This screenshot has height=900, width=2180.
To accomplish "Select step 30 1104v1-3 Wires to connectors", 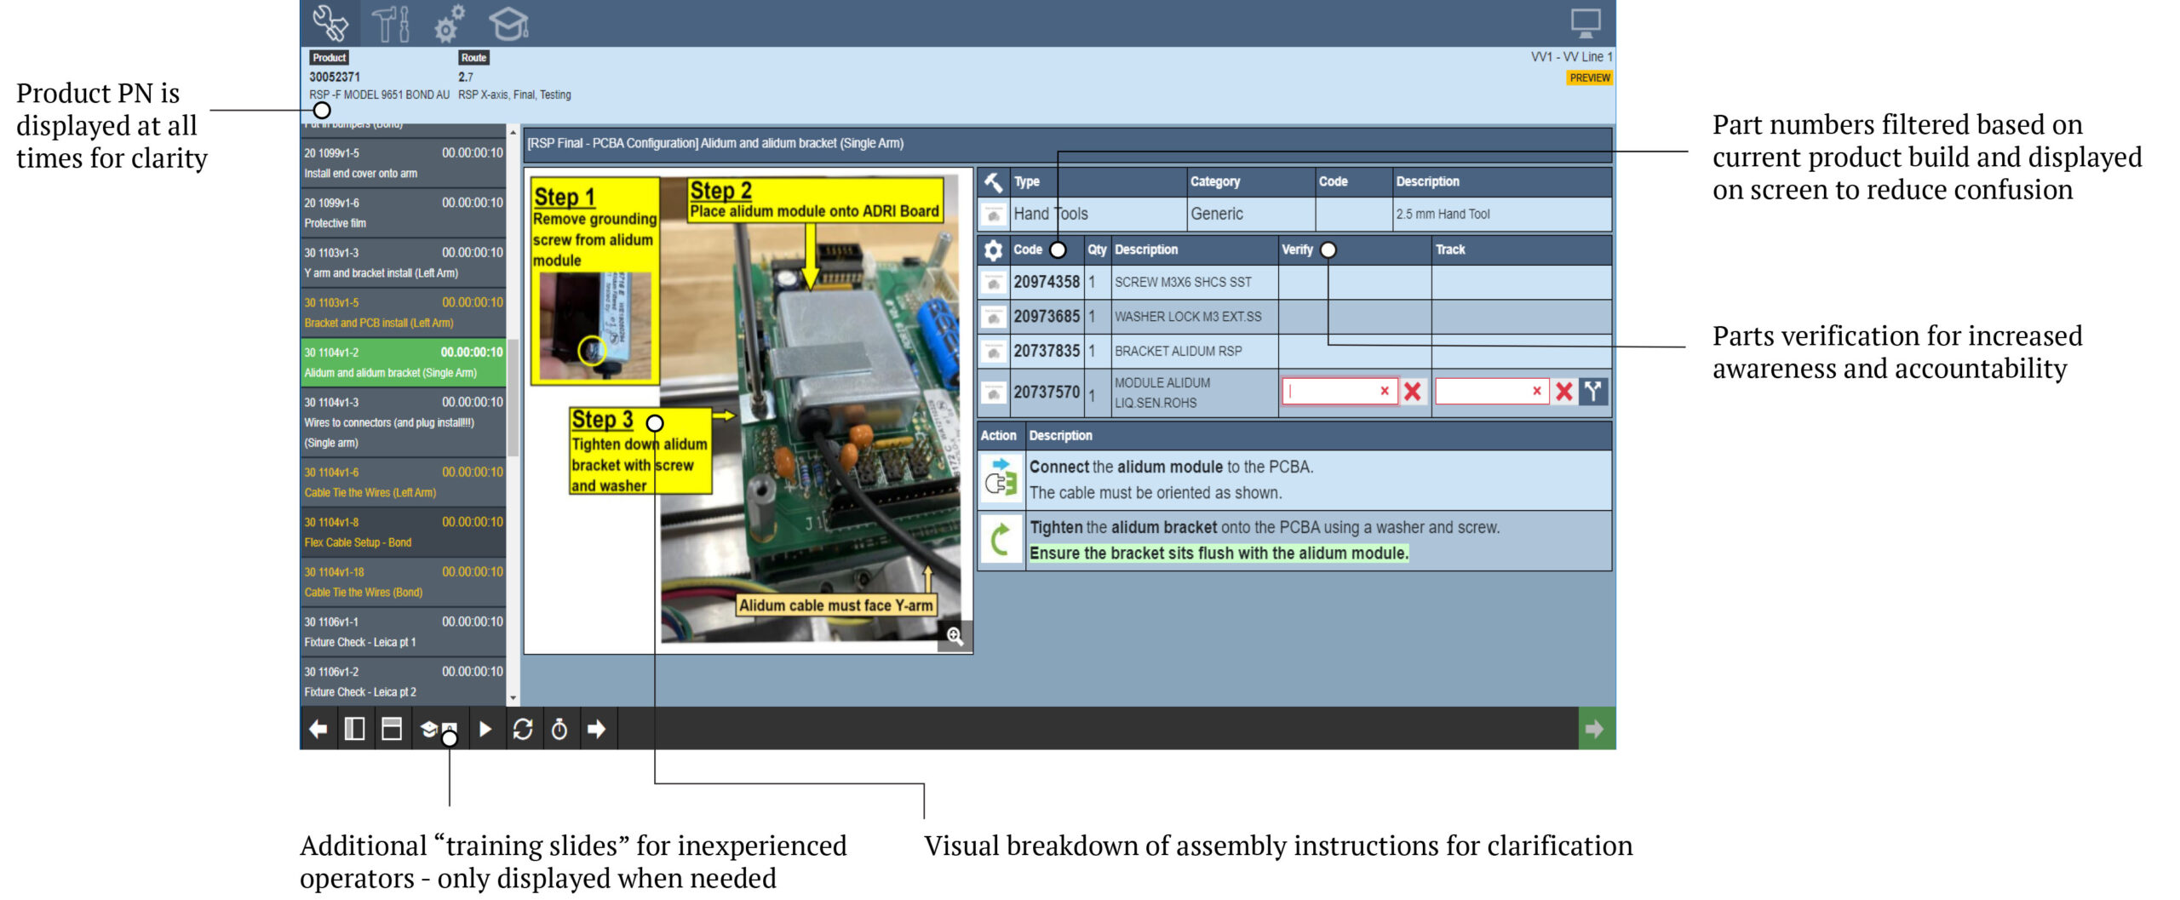I will pos(403,422).
